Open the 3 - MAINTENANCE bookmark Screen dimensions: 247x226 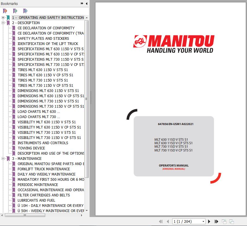click(x=27, y=158)
